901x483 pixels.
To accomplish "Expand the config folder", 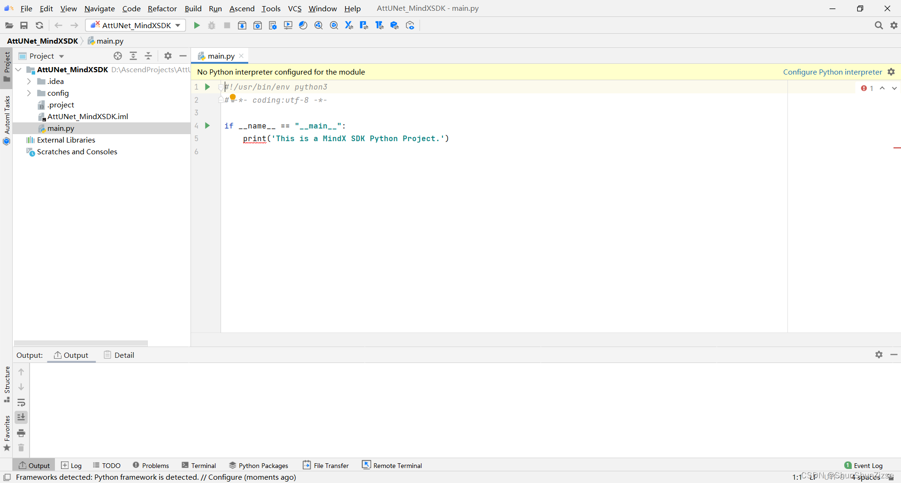I will pos(29,93).
